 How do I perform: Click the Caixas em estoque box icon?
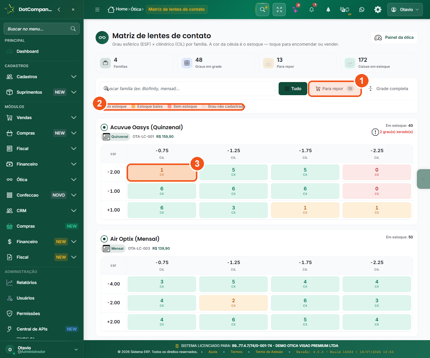click(x=350, y=63)
